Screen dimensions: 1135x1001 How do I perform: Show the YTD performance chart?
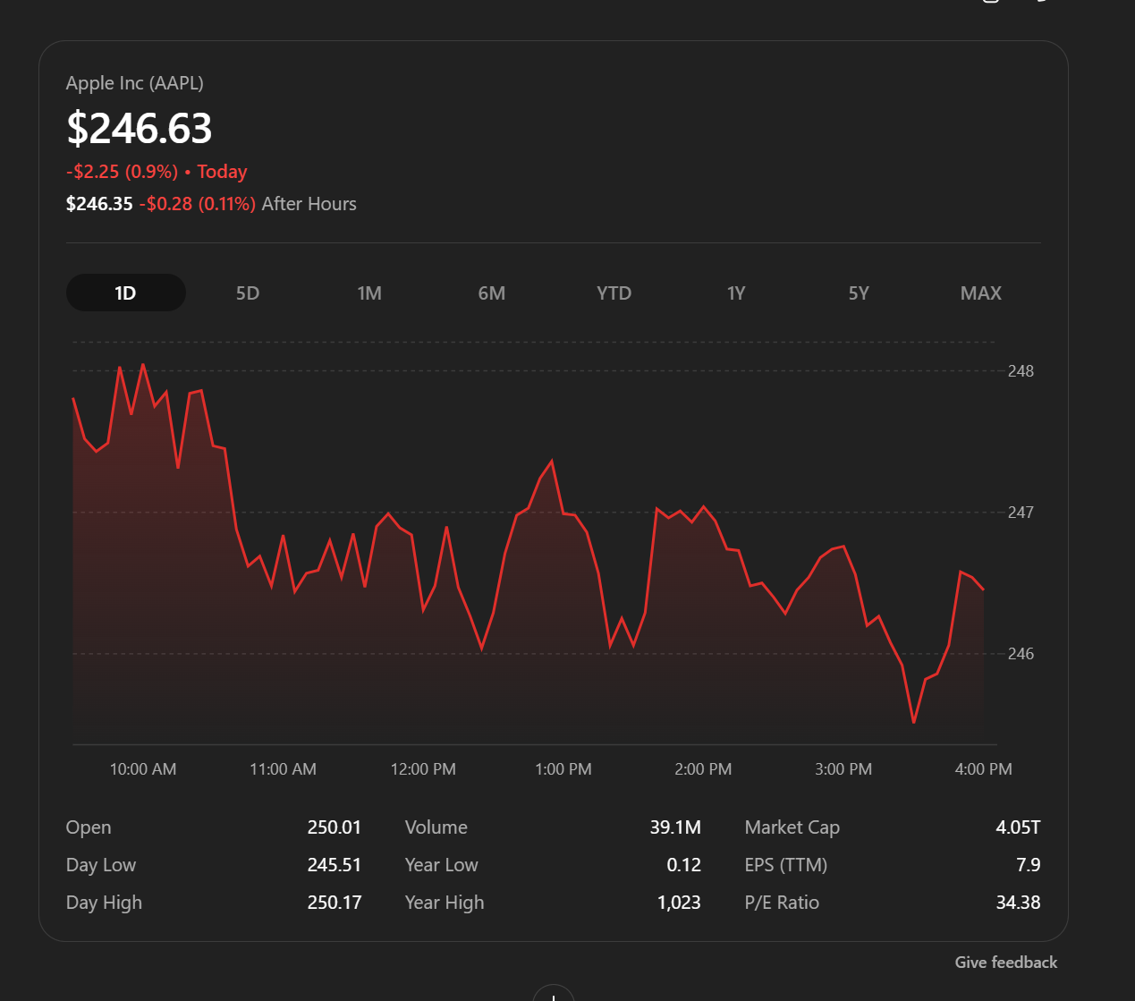[x=614, y=293]
